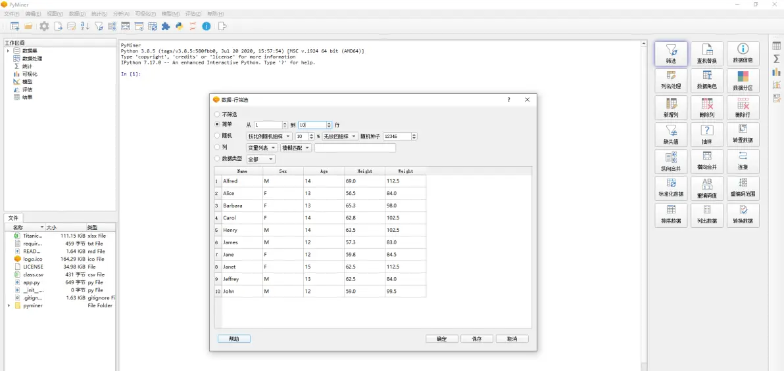Click the Sigma icon in right sidebar

pyautogui.click(x=776, y=59)
